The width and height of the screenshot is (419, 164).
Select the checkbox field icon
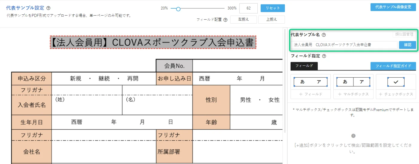tap(396, 82)
